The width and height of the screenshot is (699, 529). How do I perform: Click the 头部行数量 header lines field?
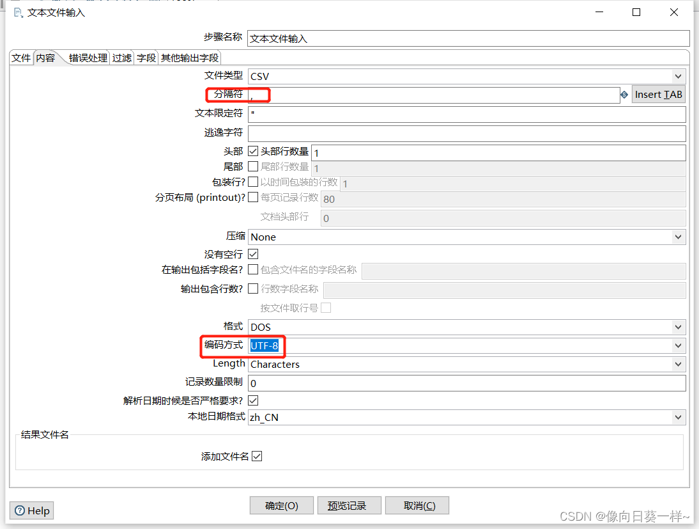pos(498,153)
